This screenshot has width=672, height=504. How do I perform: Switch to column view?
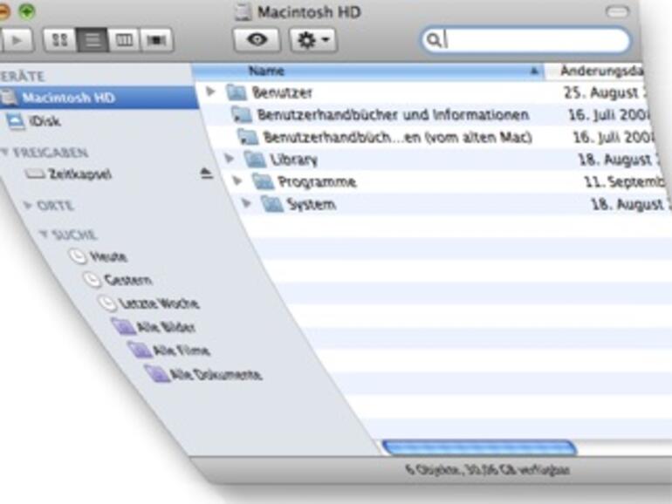(124, 40)
